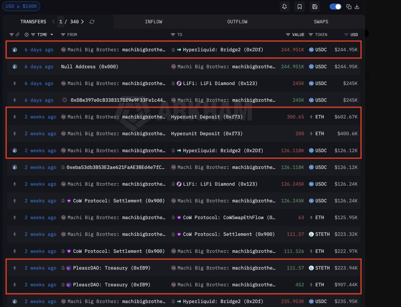Viewport: 401px width, 307px height.
Task: Select the TRANSFERS tab
Action: click(x=33, y=22)
